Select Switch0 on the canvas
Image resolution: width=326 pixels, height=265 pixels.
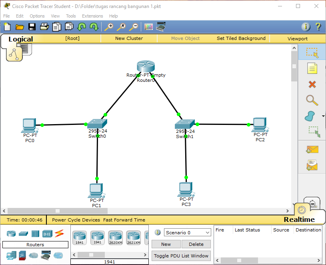coord(97,123)
